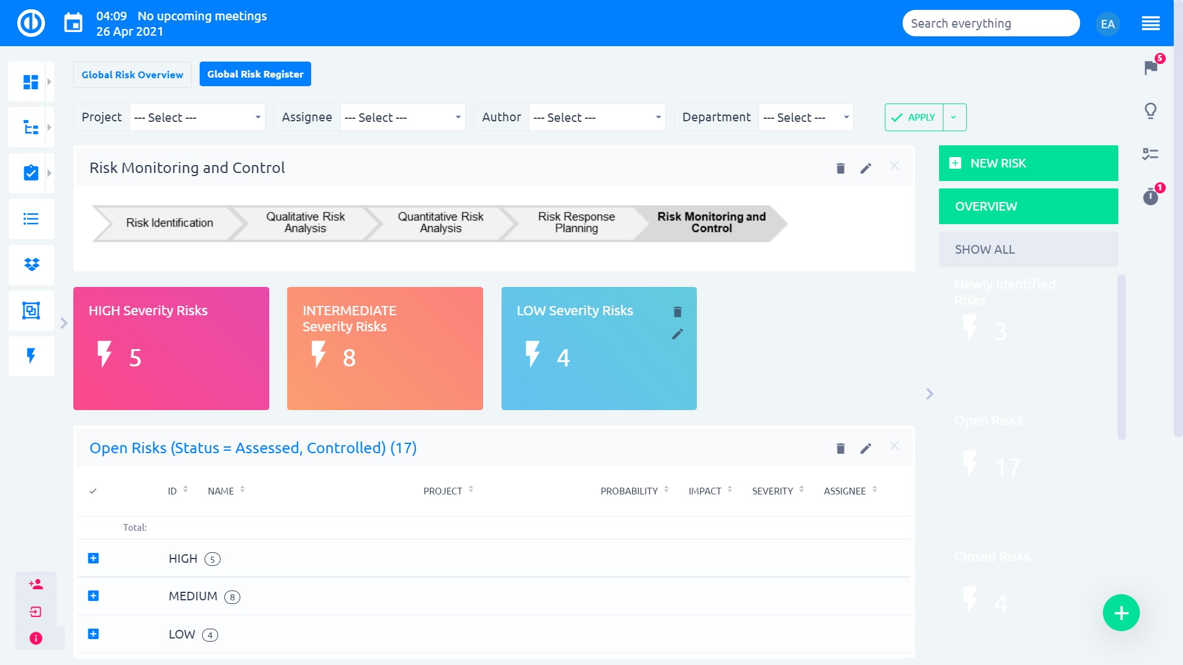The height and width of the screenshot is (665, 1183).
Task: Open the Project selection dropdown
Action: [x=197, y=117]
